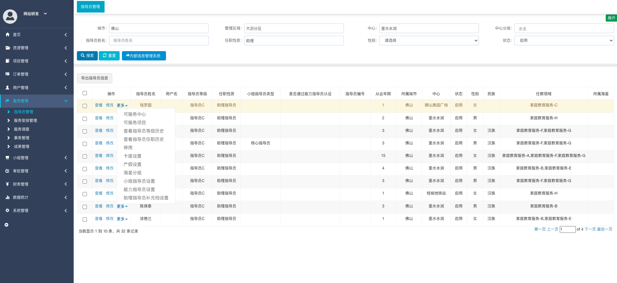Click the magnifier icon on the 搜索 button

click(83, 55)
